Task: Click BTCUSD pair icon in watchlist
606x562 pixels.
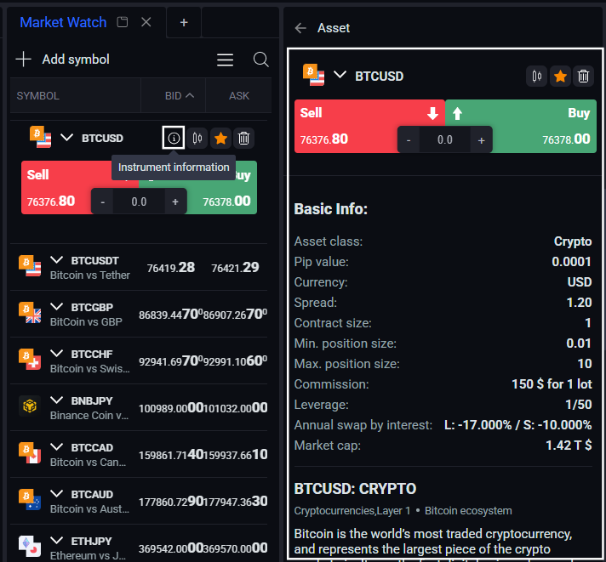Action: 40,137
